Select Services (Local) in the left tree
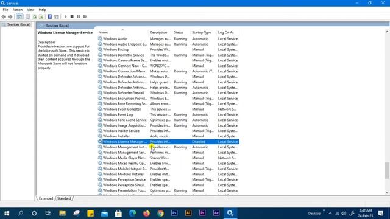Screen dimensions: 390x219 [x=16, y=24]
